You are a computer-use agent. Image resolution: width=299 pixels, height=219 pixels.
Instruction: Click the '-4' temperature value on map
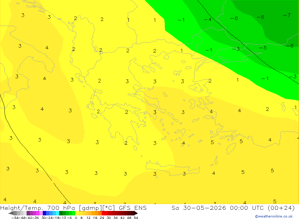pos(208,19)
